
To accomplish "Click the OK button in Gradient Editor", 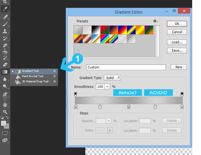I will click(177, 24).
